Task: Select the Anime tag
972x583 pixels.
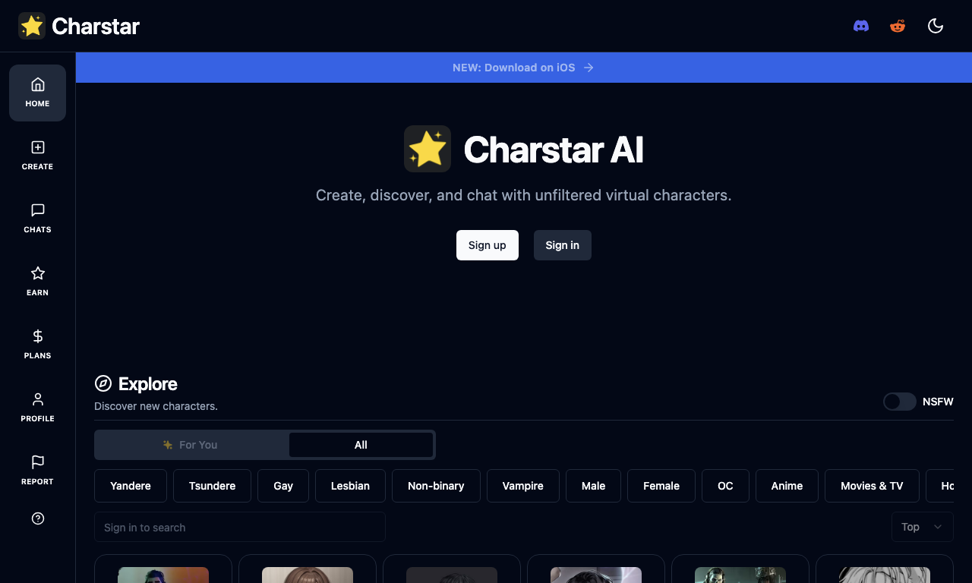Action: (x=787, y=486)
